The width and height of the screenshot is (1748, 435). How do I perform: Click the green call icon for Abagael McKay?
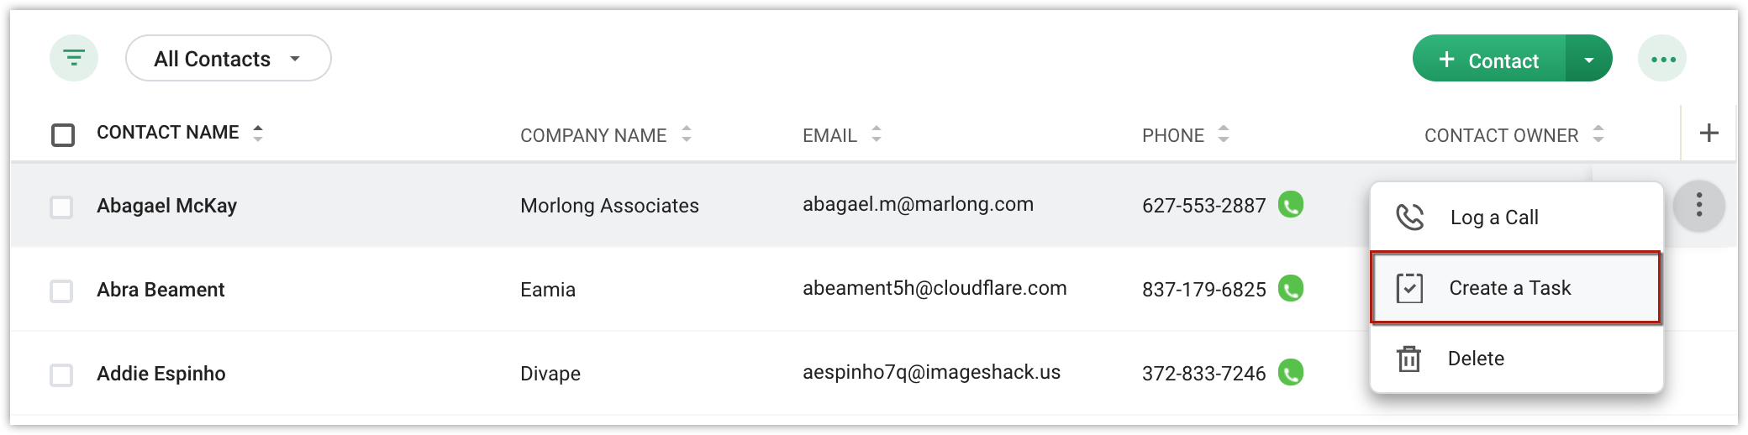[1291, 204]
